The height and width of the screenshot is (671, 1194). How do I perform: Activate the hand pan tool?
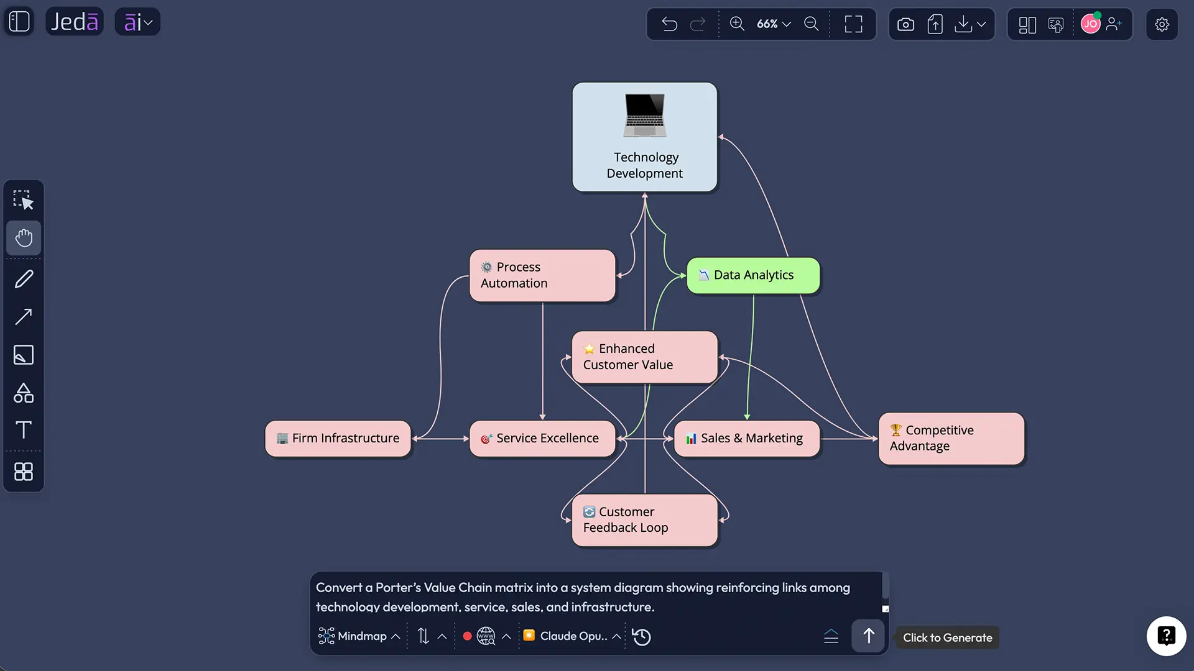24,238
